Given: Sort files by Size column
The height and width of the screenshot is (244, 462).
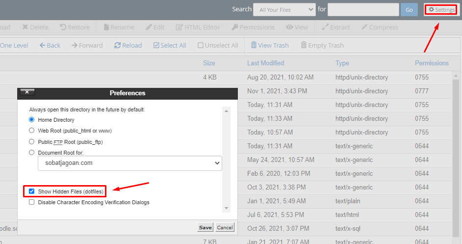Looking at the screenshot, I should tap(209, 63).
